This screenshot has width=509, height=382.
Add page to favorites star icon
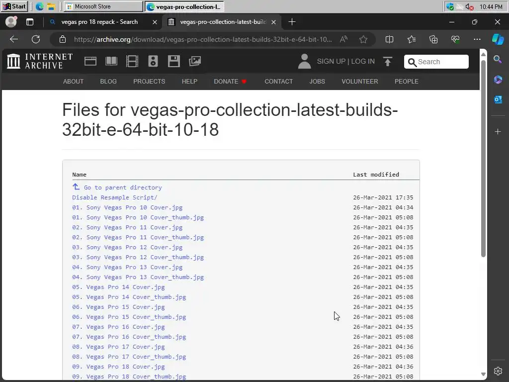click(363, 39)
